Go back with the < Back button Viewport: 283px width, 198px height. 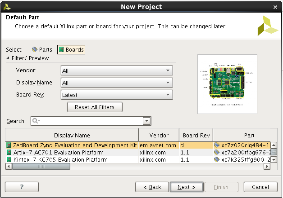(152, 187)
